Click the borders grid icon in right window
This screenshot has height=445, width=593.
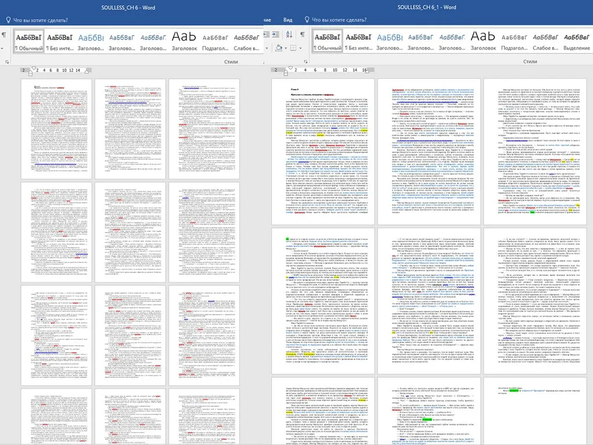[x=293, y=48]
